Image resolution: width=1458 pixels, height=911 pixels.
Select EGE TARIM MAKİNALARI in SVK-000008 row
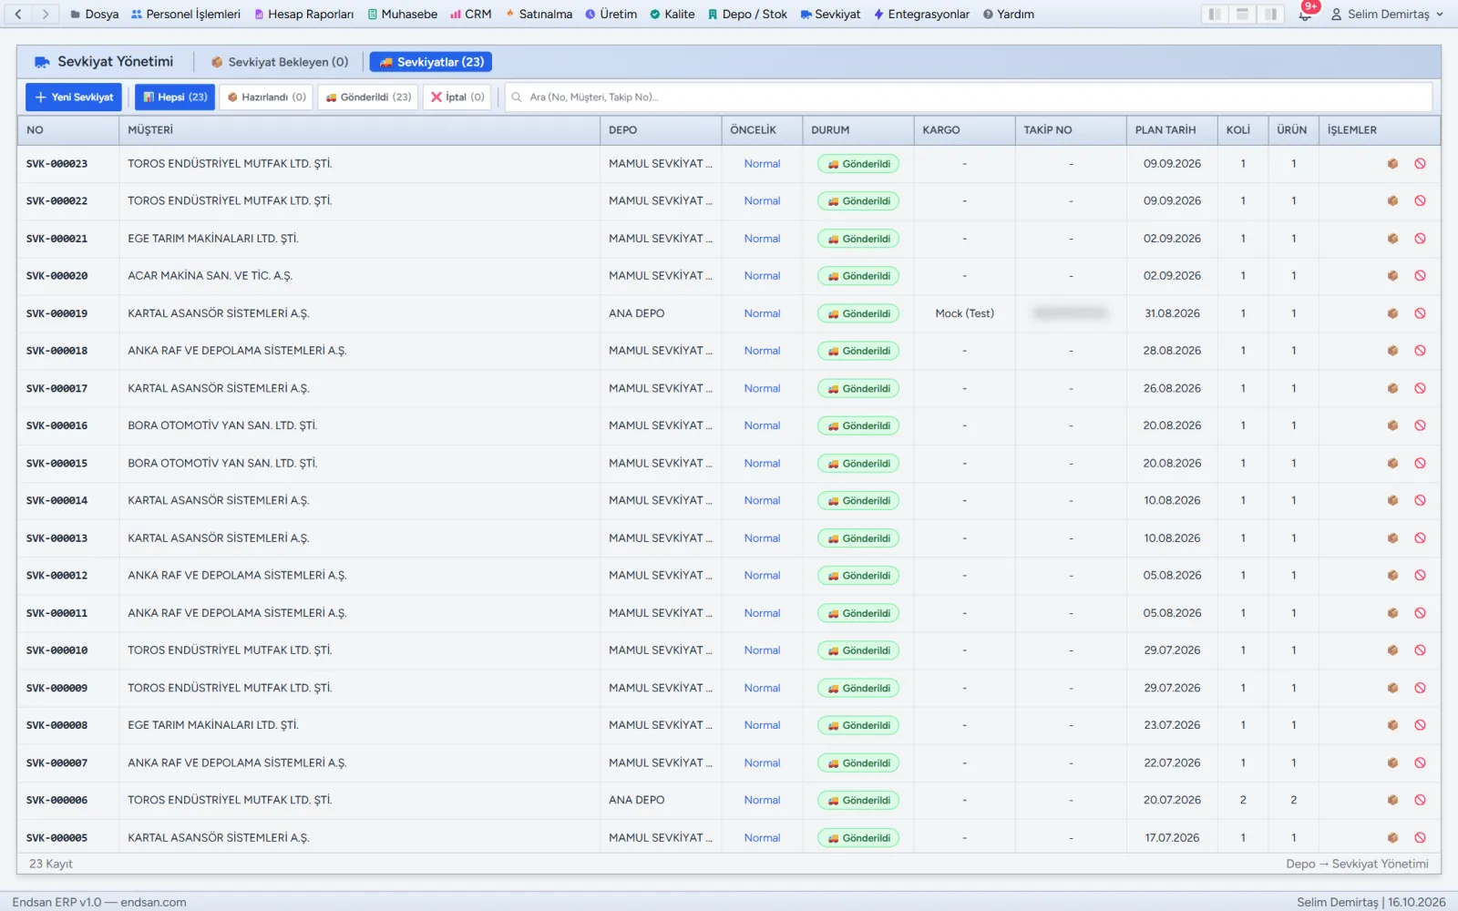[x=213, y=725]
